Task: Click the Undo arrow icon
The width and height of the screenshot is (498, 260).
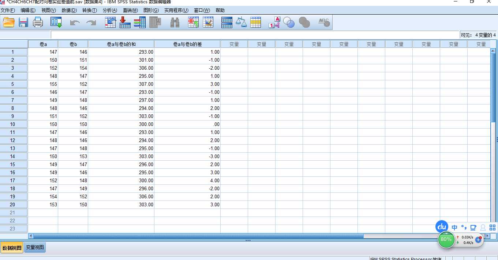Action: pos(75,23)
